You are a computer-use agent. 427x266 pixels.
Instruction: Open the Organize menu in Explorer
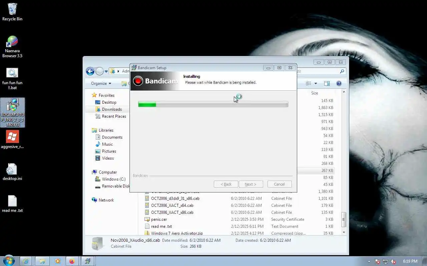pos(101,83)
